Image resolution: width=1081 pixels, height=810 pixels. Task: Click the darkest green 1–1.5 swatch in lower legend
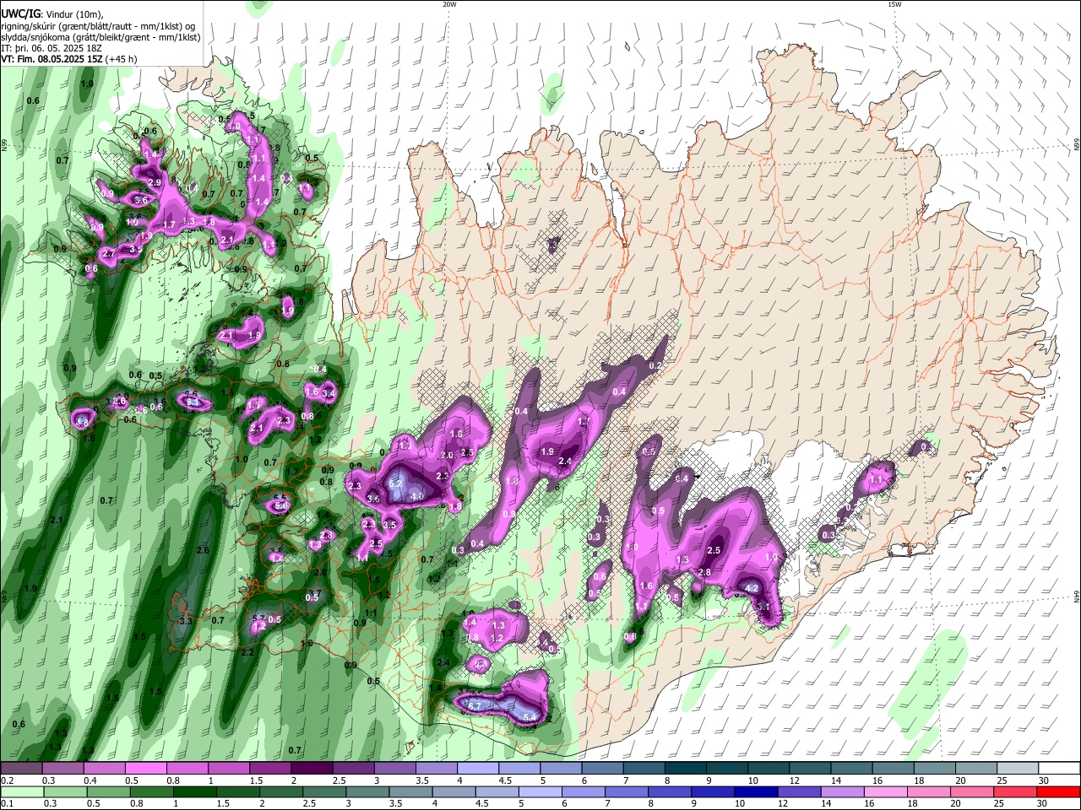click(194, 792)
